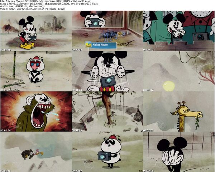Image resolution: width=215 pixels, height=172 pixels.
Task: Open thumbnail of Mickey holding camera at 00:00:16
Action: tap(36, 31)
